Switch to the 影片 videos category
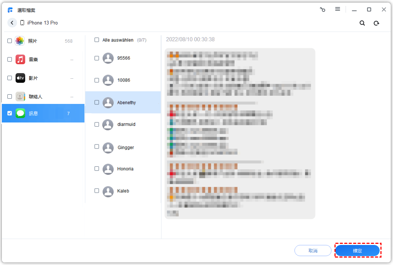The image size is (393, 265). point(33,78)
